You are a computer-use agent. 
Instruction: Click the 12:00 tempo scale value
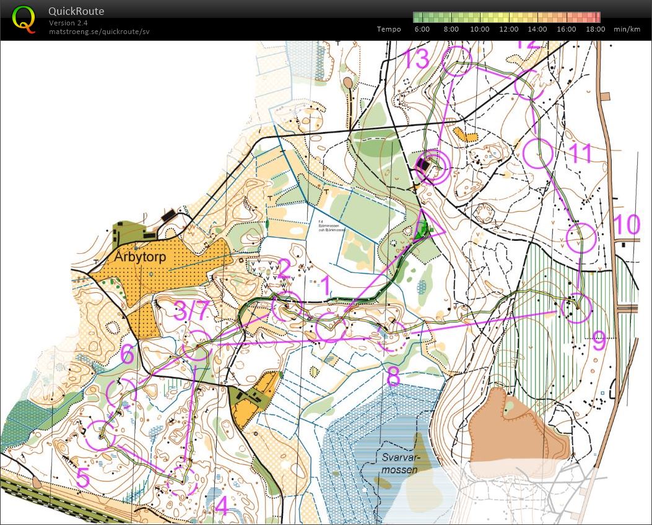pos(509,29)
